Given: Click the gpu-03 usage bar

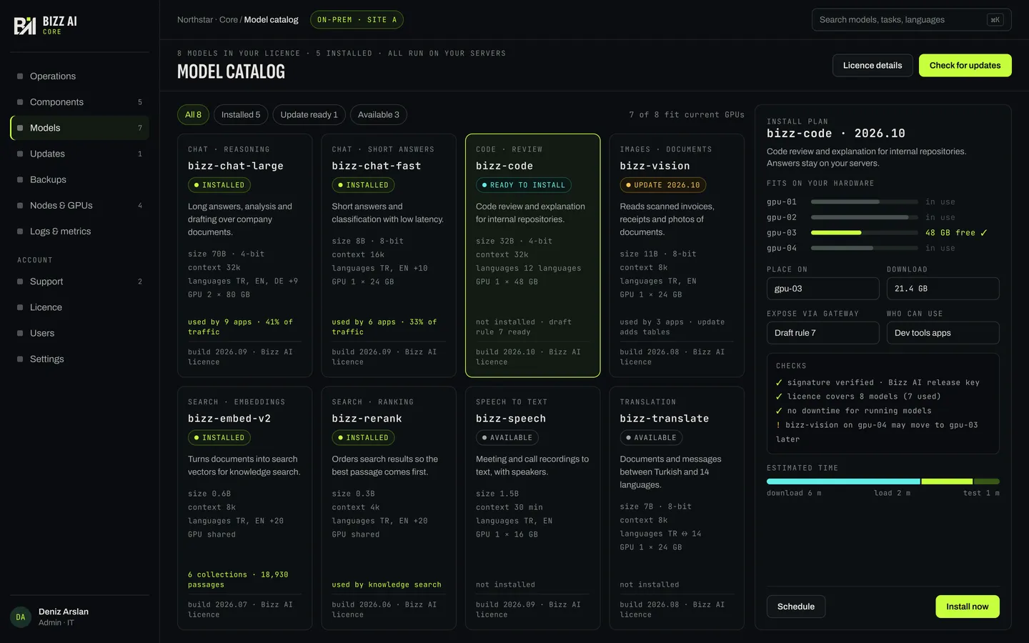Looking at the screenshot, I should [x=865, y=233].
